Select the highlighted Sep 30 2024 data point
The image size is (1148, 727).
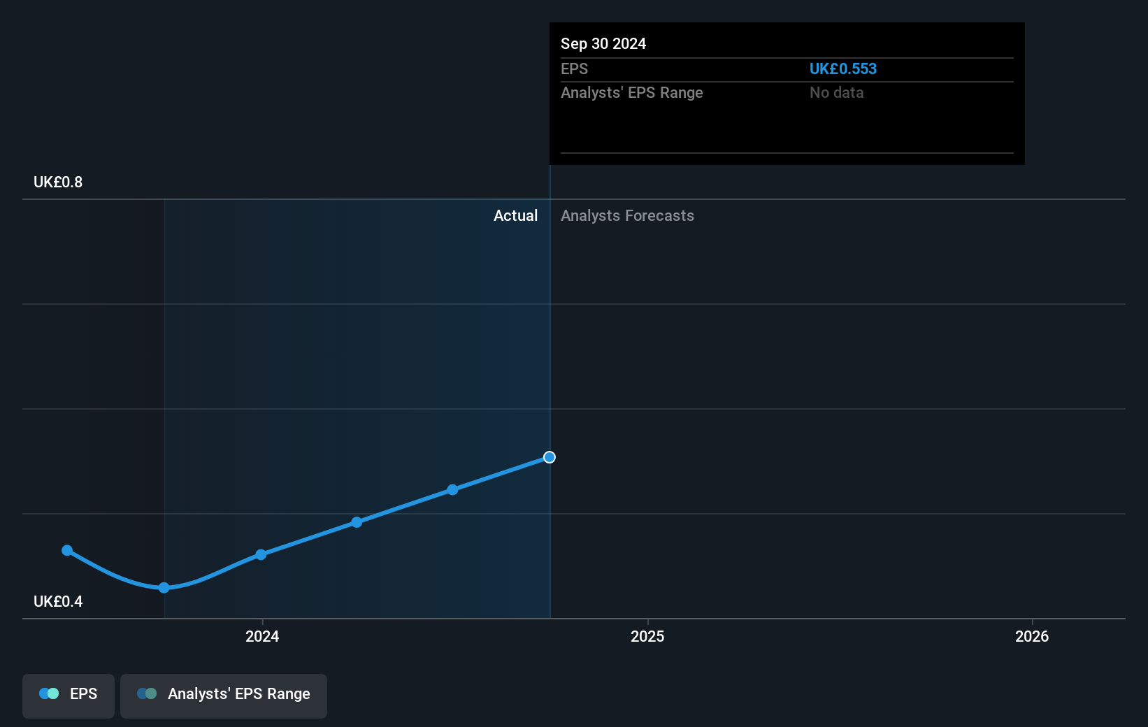click(x=550, y=457)
